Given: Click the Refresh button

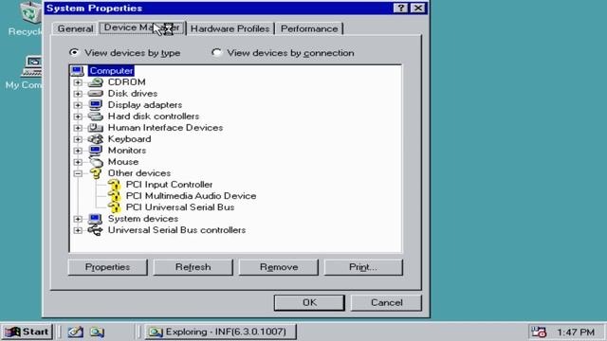Looking at the screenshot, I should 193,267.
